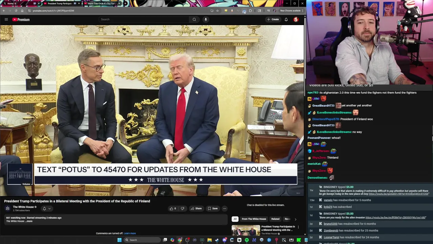Image resolution: width=433 pixels, height=244 pixels.
Task: Click the youtube.com address bar
Action: tap(118, 11)
